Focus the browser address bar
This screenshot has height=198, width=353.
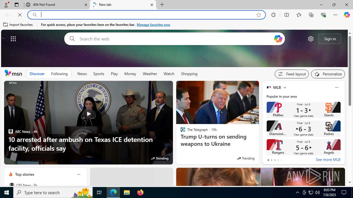click(x=146, y=15)
